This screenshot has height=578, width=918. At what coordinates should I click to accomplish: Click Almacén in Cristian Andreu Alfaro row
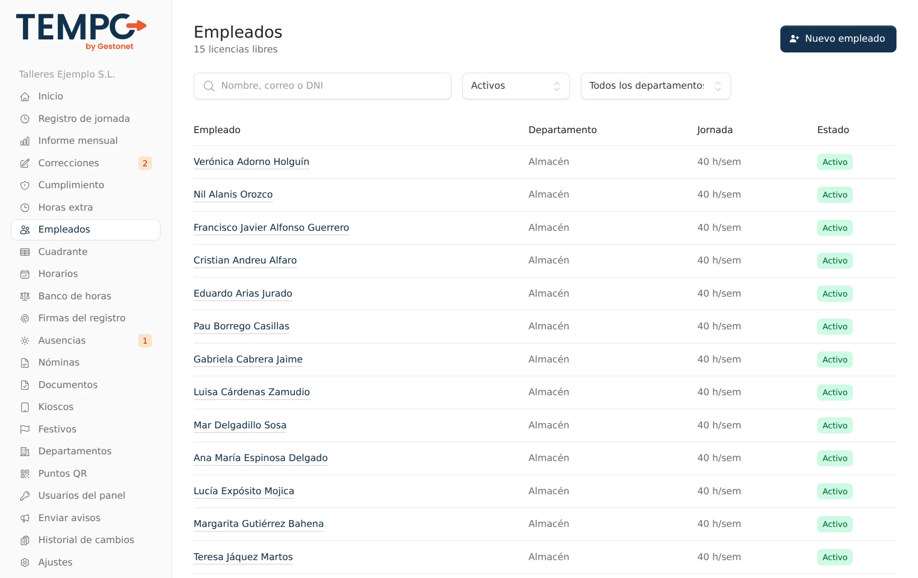pos(548,260)
